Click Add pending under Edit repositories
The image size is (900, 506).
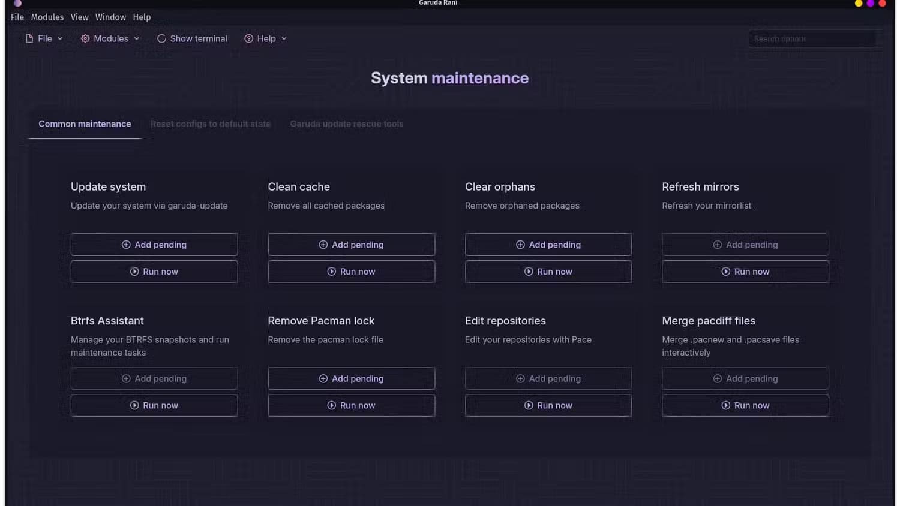coord(548,378)
